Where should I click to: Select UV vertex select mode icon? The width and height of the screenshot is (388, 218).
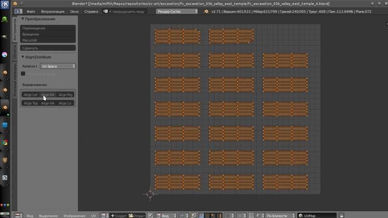[x=201, y=216]
